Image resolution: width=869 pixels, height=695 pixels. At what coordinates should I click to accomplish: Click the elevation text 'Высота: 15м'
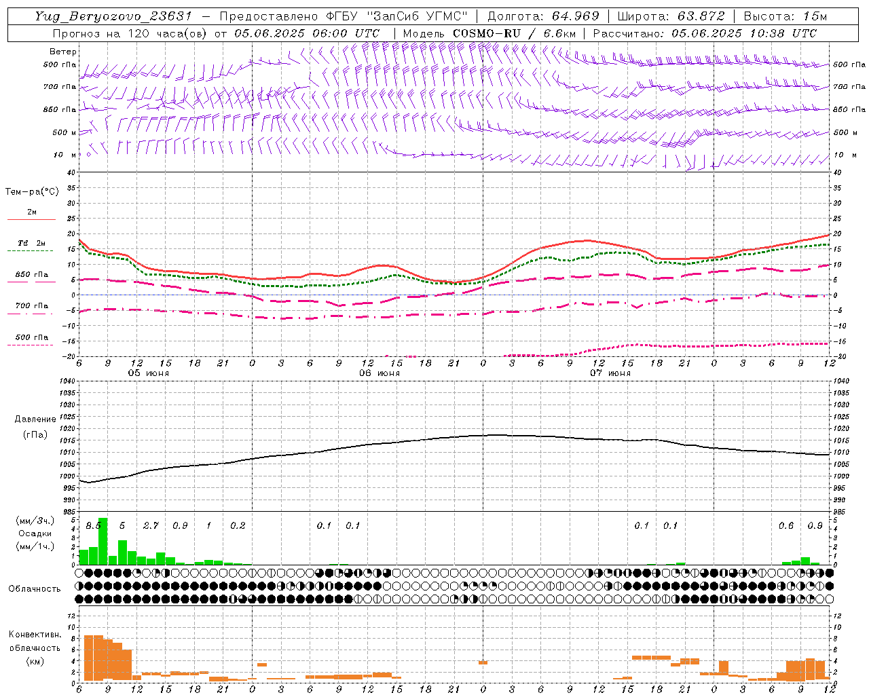tap(785, 16)
